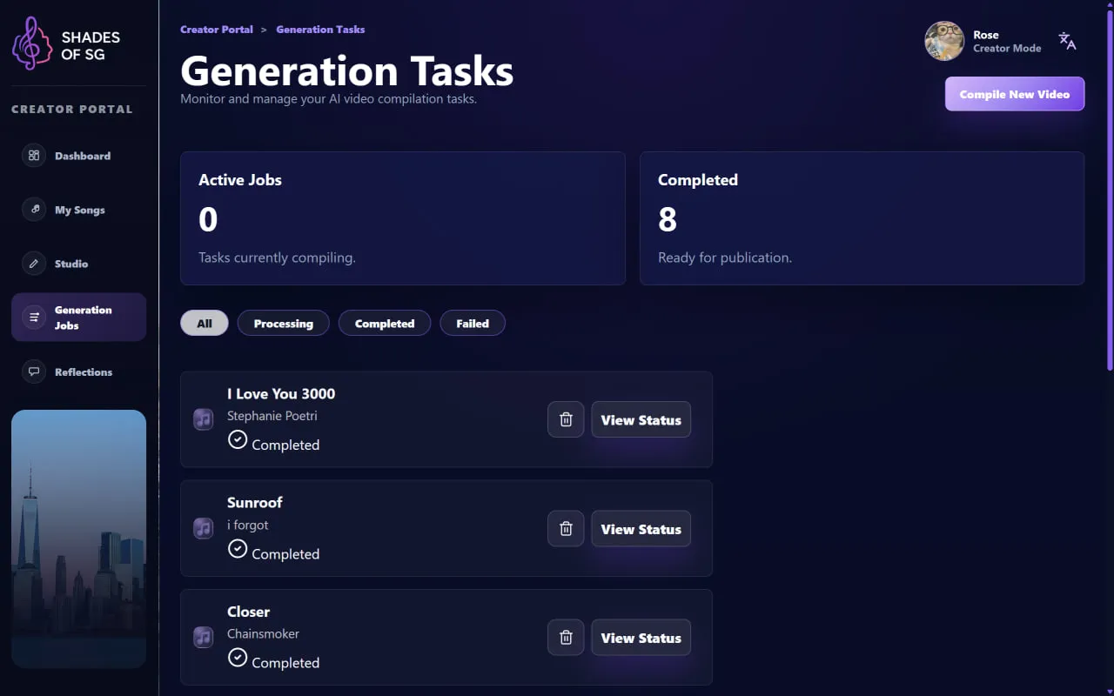This screenshot has width=1114, height=696.
Task: Click the completed checkmark icon for Sunroof
Action: click(x=238, y=548)
